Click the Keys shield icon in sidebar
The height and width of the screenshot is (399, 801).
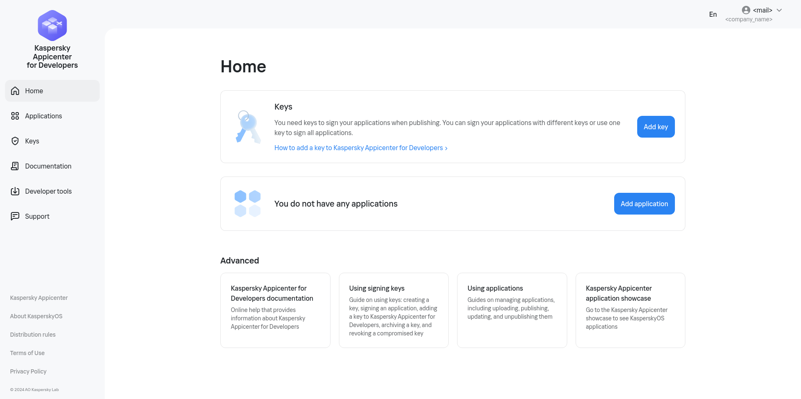[x=15, y=141]
